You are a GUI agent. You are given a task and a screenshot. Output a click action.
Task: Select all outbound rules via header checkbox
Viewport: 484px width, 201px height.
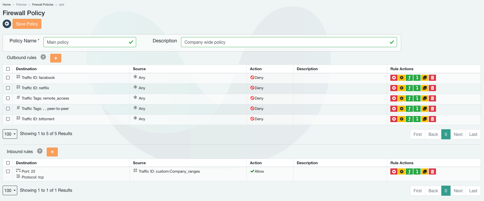pos(8,69)
